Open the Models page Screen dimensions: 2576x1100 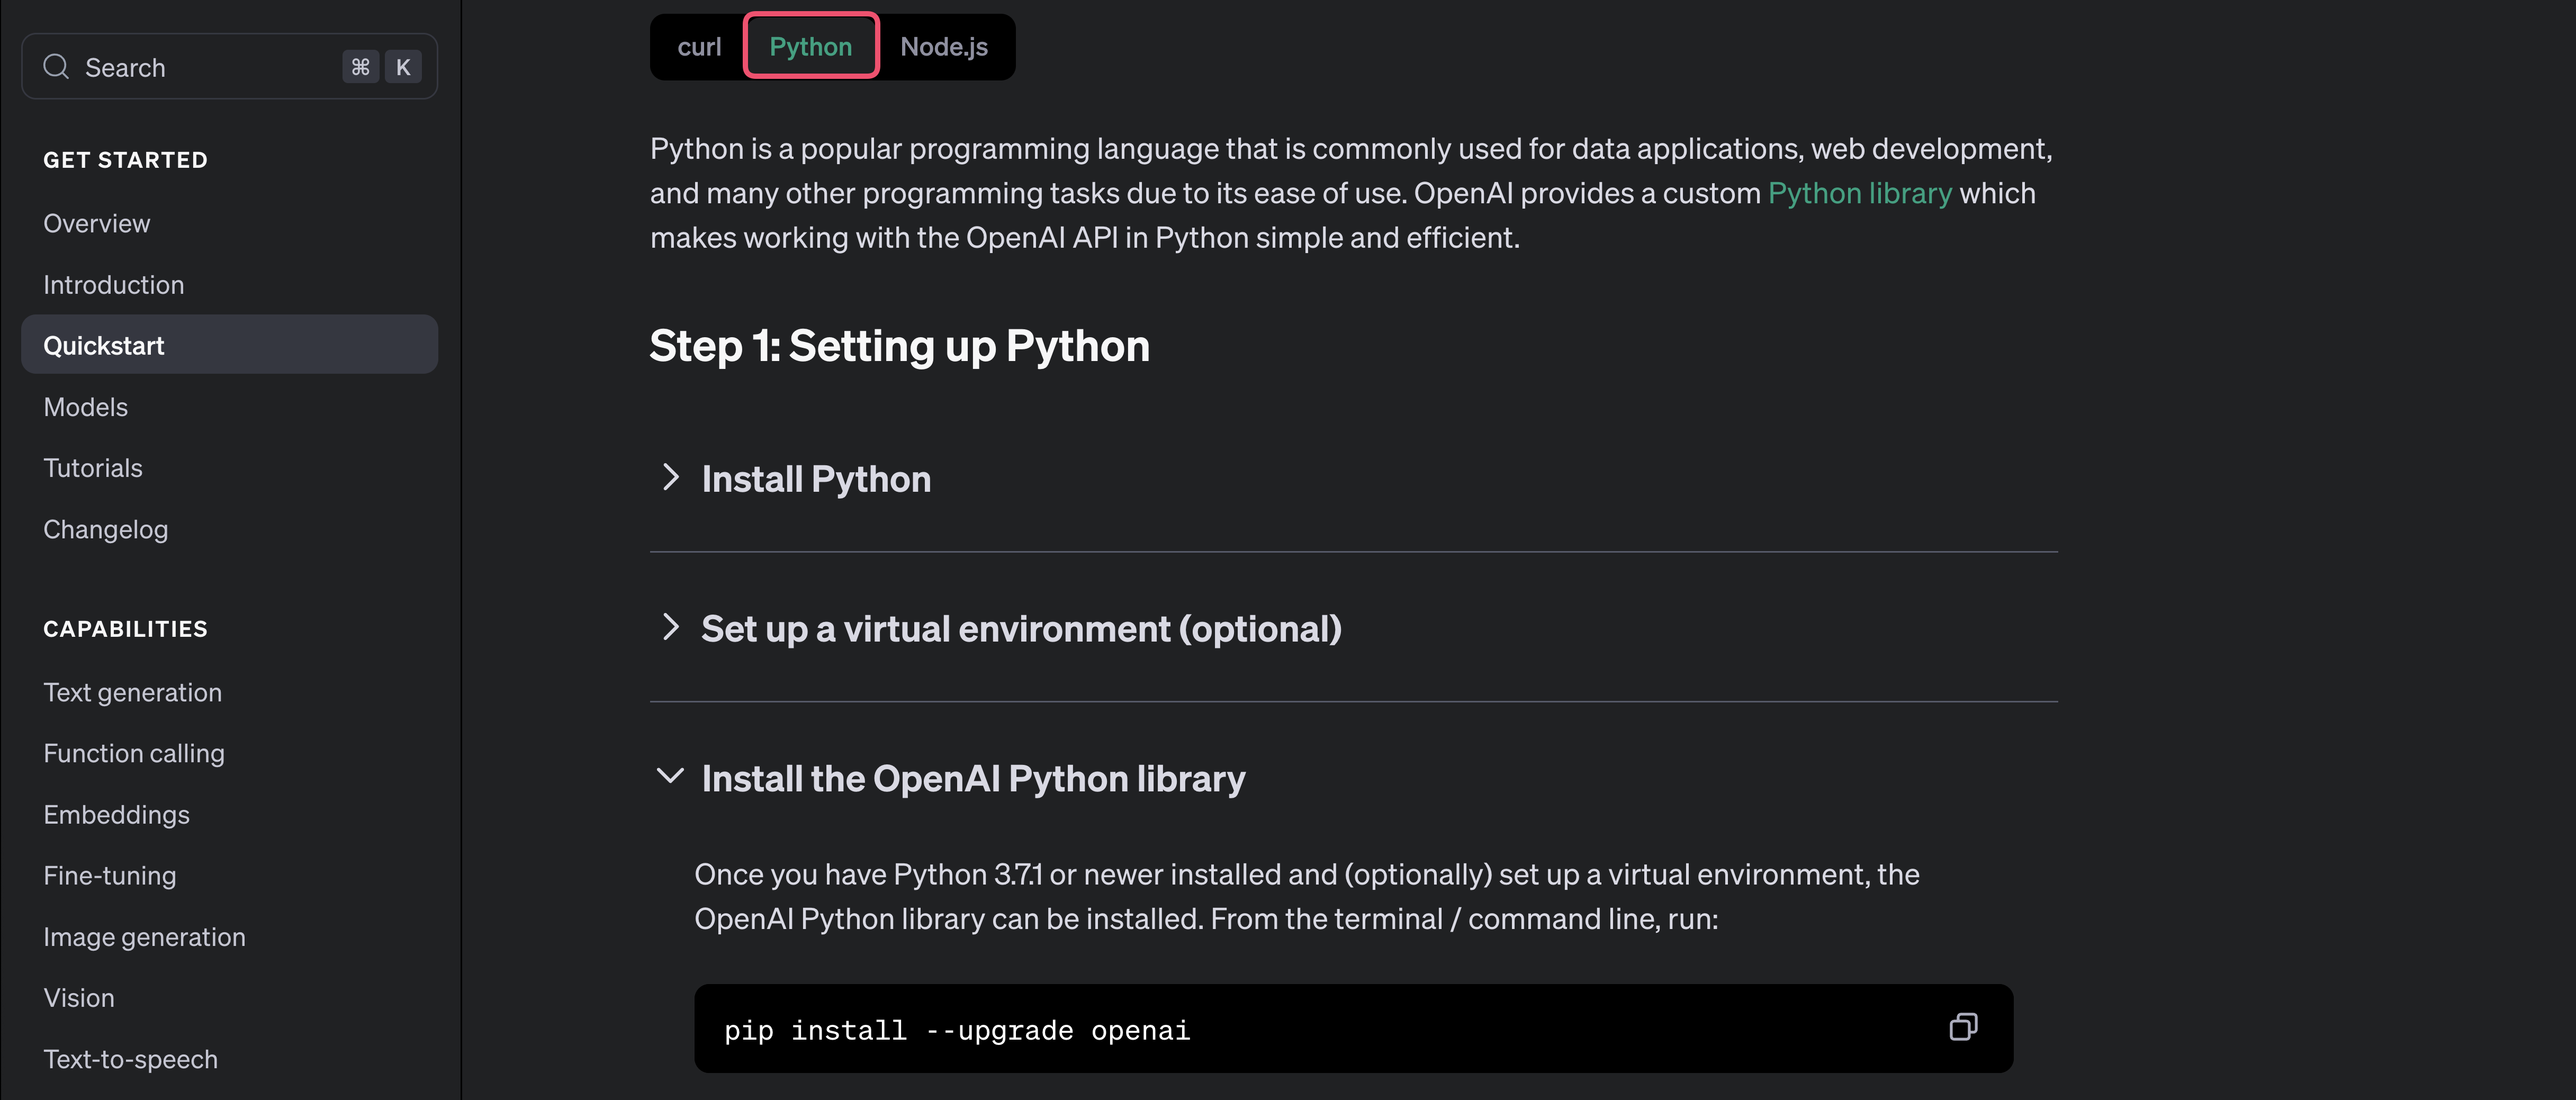86,407
